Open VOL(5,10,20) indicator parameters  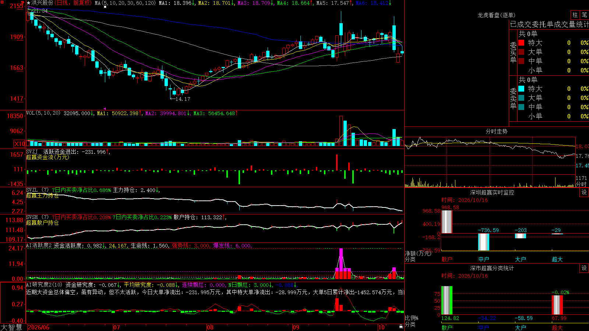tap(43, 113)
